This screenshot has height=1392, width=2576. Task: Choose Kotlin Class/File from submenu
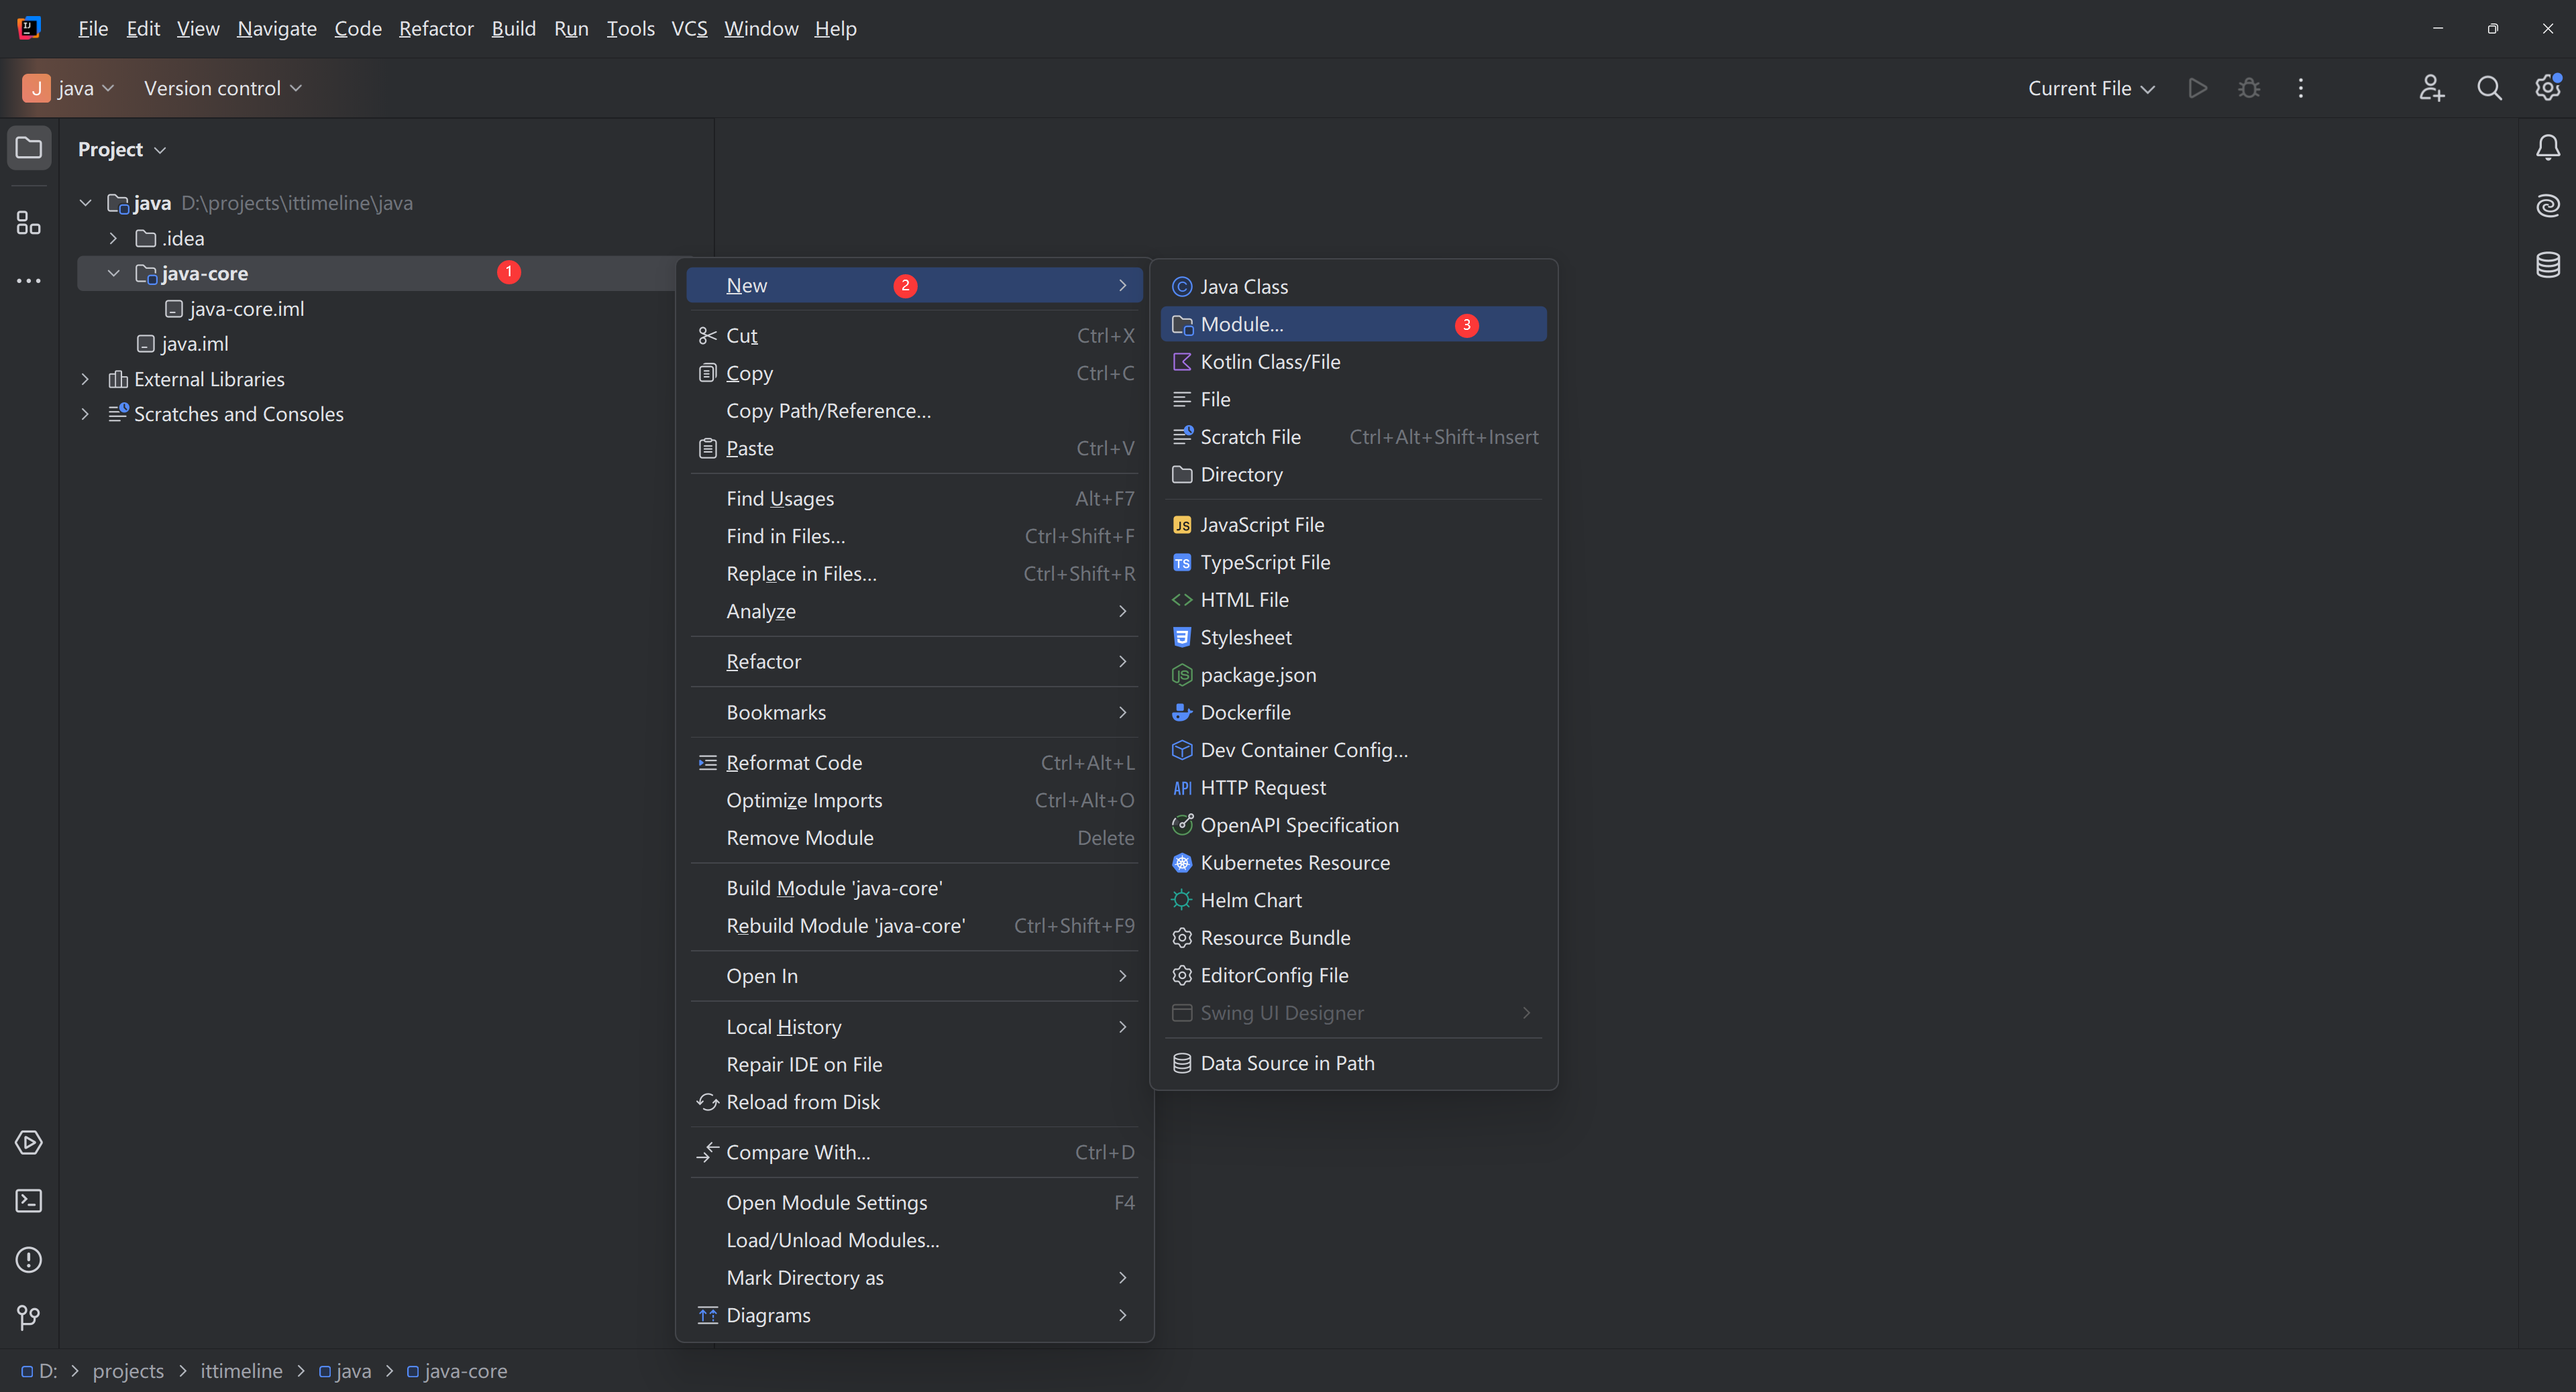point(1269,361)
